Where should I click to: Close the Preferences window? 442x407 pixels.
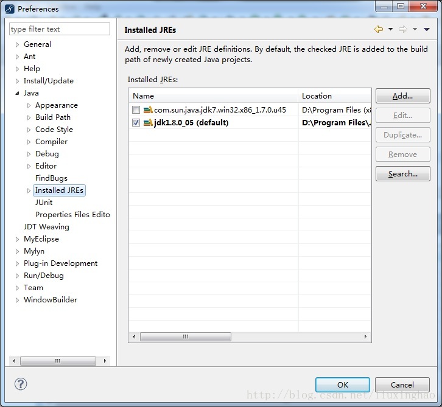click(x=423, y=6)
